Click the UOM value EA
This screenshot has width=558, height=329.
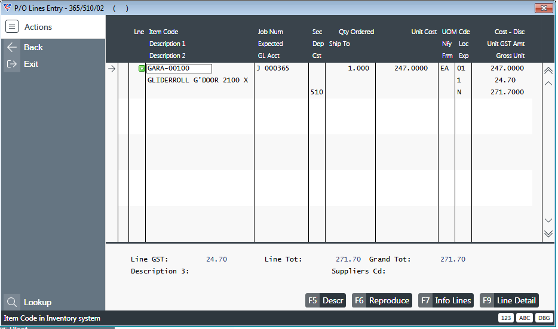pos(444,68)
